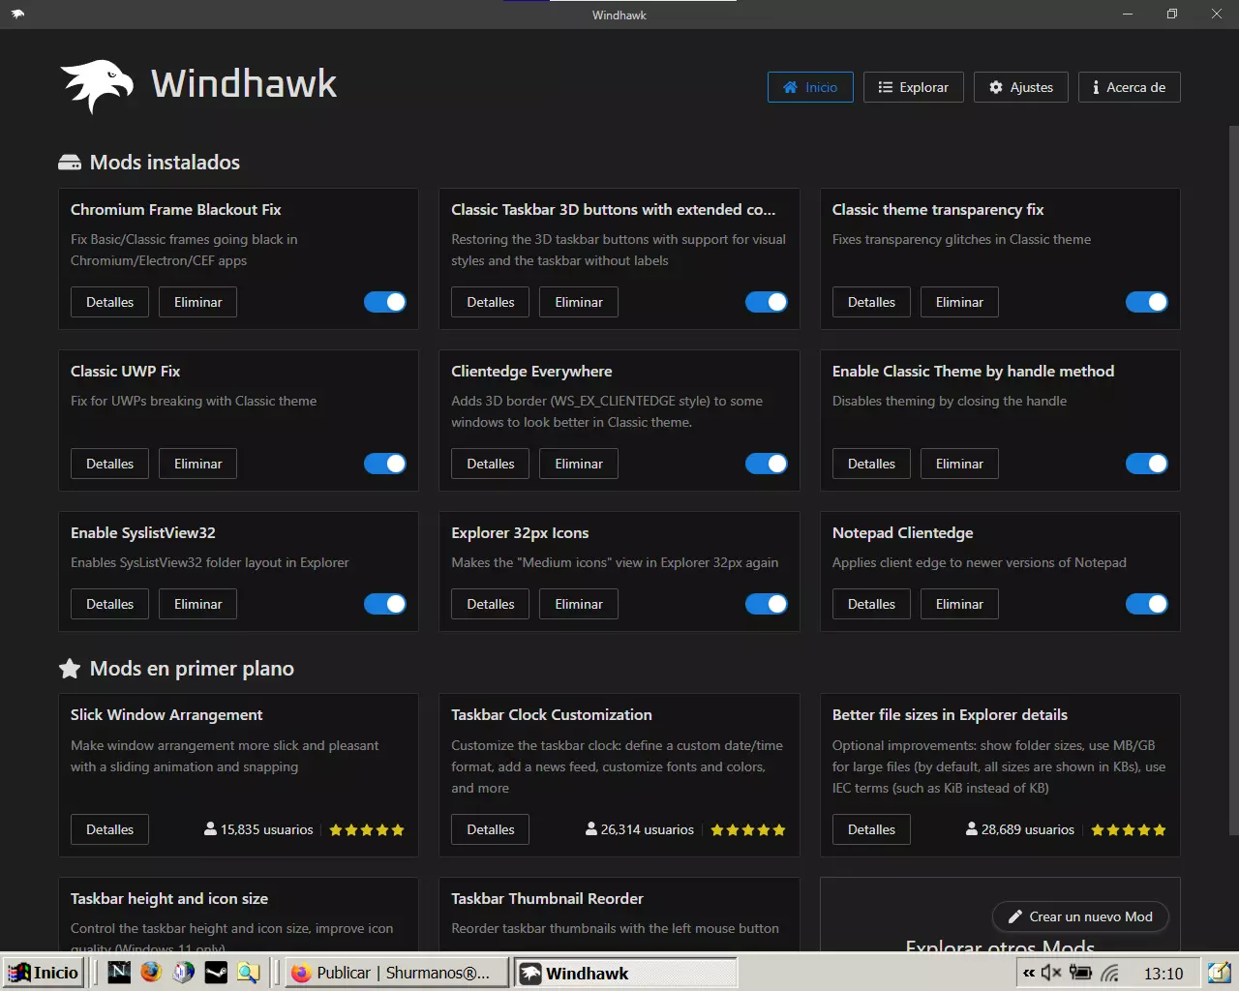Click the page's vertical scrollbar
This screenshot has width=1239, height=991.
tap(1233, 479)
